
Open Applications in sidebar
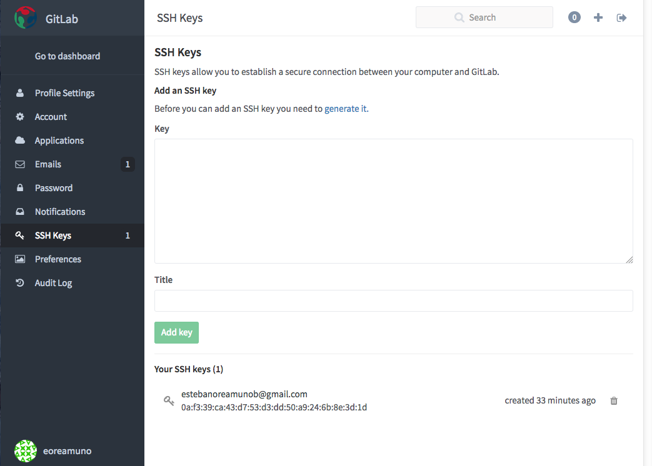point(59,141)
